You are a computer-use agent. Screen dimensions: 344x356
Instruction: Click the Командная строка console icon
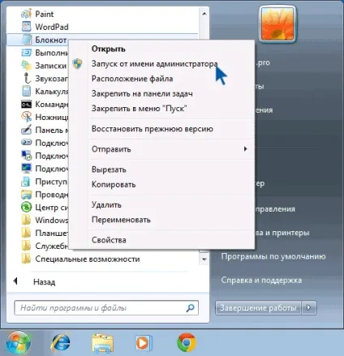point(26,104)
